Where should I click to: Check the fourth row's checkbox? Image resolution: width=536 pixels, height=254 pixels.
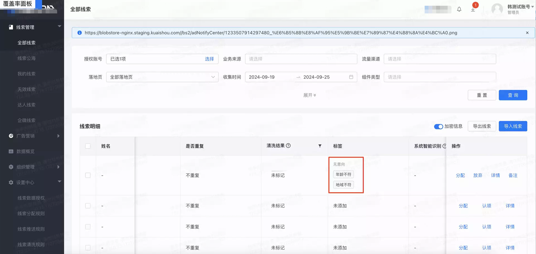pos(88,248)
